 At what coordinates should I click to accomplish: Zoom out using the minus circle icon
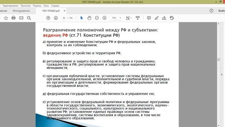tap(97, 18)
